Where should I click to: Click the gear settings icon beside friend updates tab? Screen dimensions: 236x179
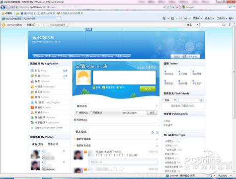[x=153, y=132]
